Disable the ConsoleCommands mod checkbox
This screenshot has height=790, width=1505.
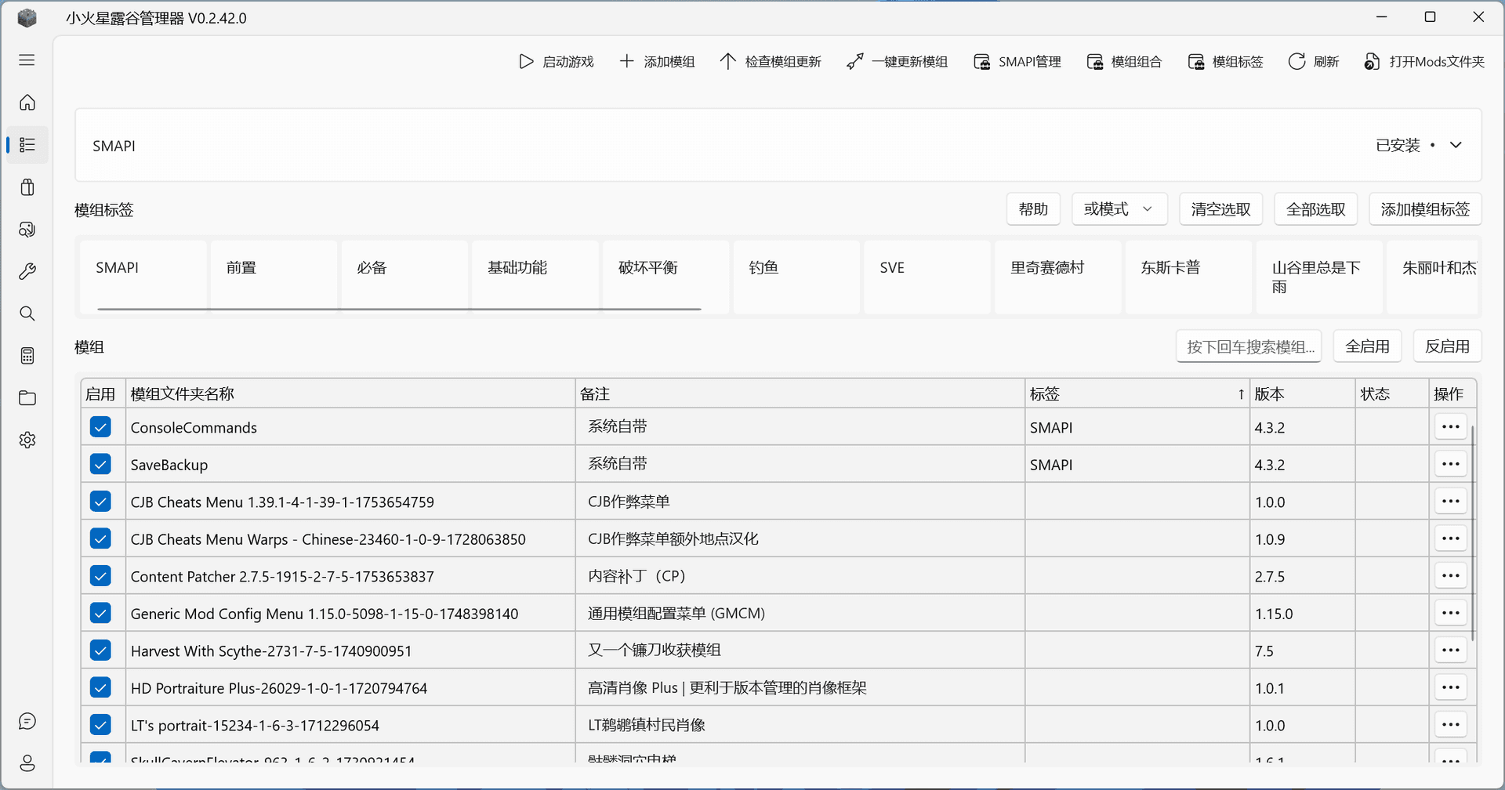pyautogui.click(x=100, y=427)
